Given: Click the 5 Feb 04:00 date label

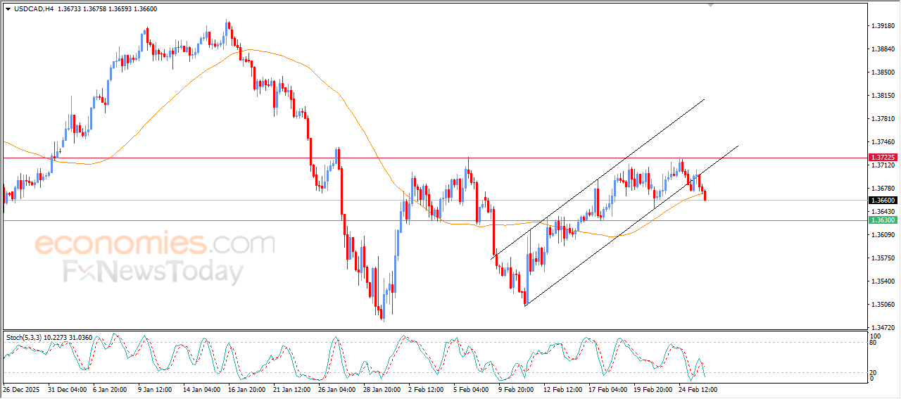Looking at the screenshot, I should point(472,389).
